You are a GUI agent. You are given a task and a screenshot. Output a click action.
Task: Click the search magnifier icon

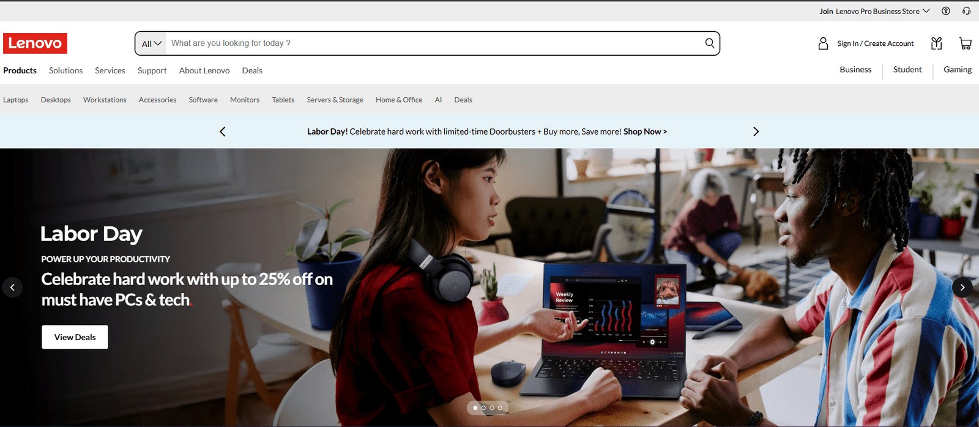click(710, 43)
